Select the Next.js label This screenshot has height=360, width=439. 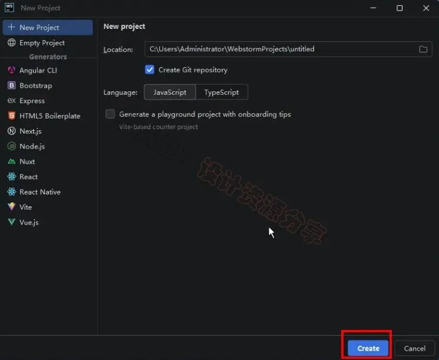pyautogui.click(x=31, y=131)
